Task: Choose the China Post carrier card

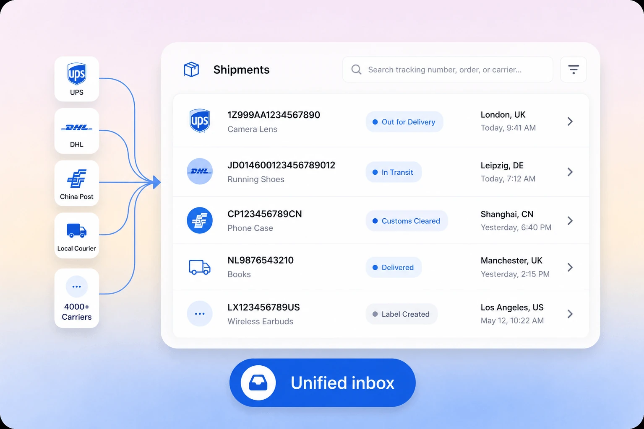Action: click(x=77, y=183)
